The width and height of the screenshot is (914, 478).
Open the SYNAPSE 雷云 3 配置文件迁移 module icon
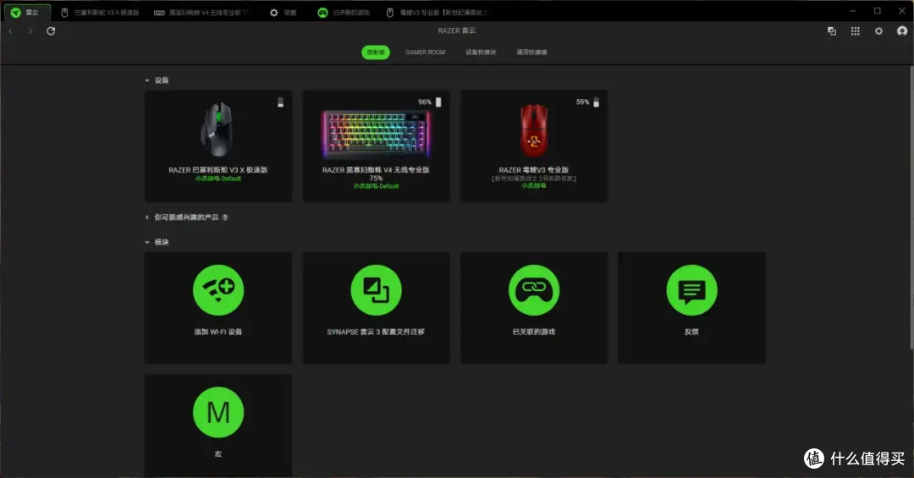coord(376,290)
